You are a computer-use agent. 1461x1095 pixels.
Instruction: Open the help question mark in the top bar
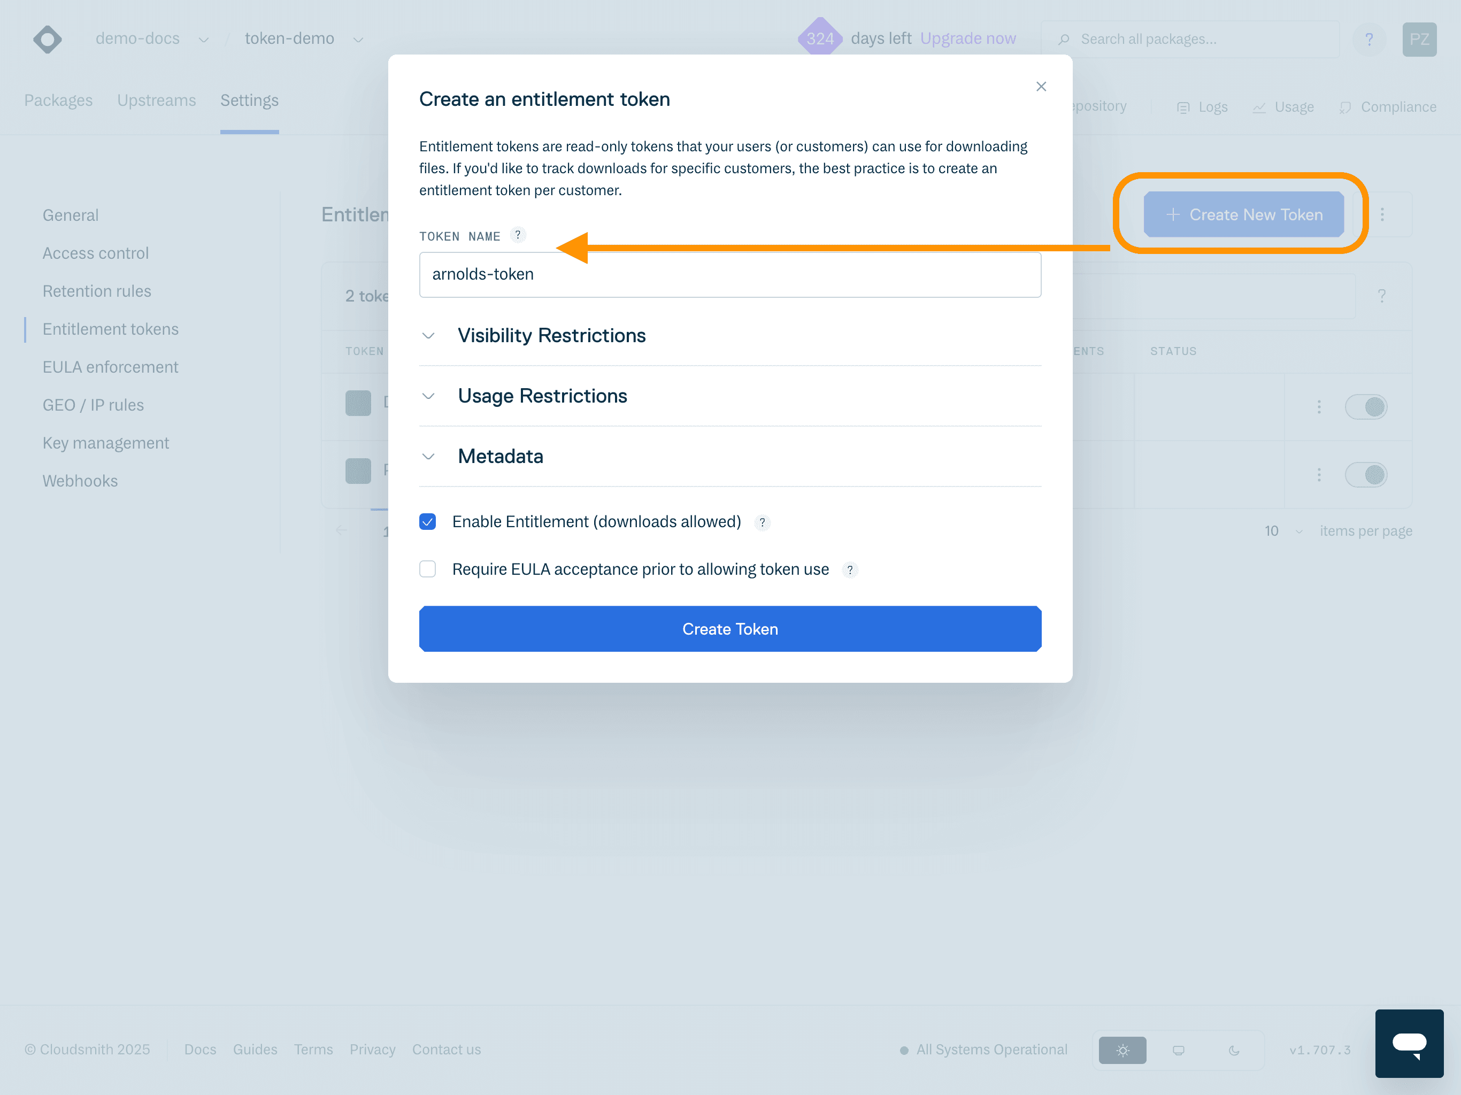click(1370, 39)
